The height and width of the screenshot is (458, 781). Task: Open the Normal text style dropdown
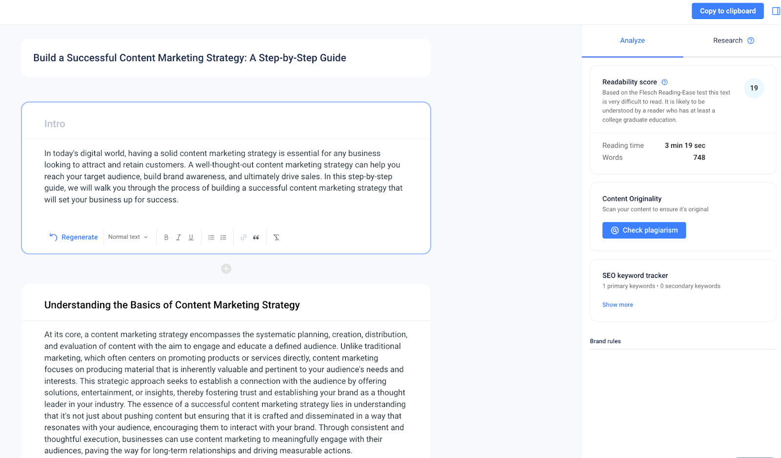click(128, 237)
